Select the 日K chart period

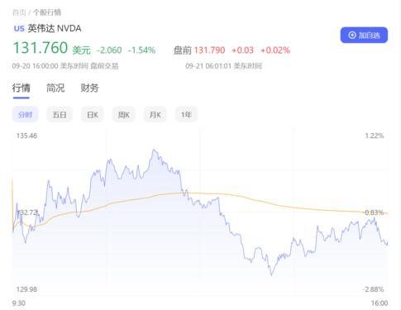coord(93,114)
